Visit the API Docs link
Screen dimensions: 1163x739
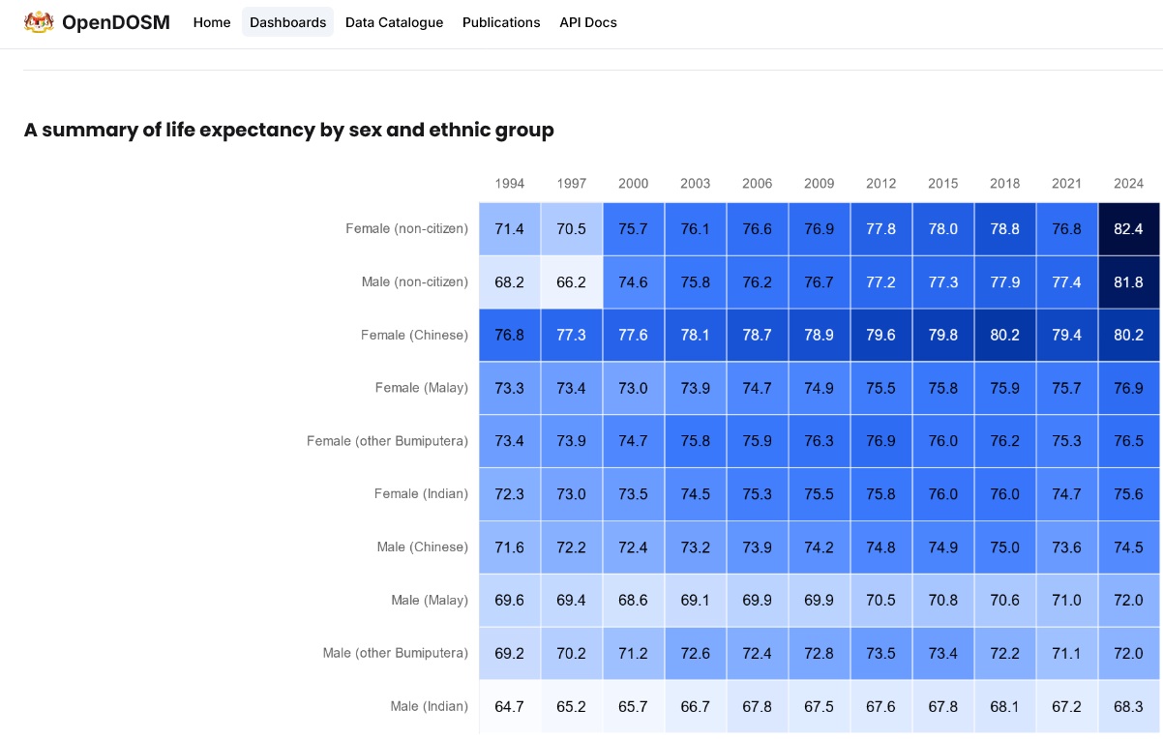pos(587,22)
